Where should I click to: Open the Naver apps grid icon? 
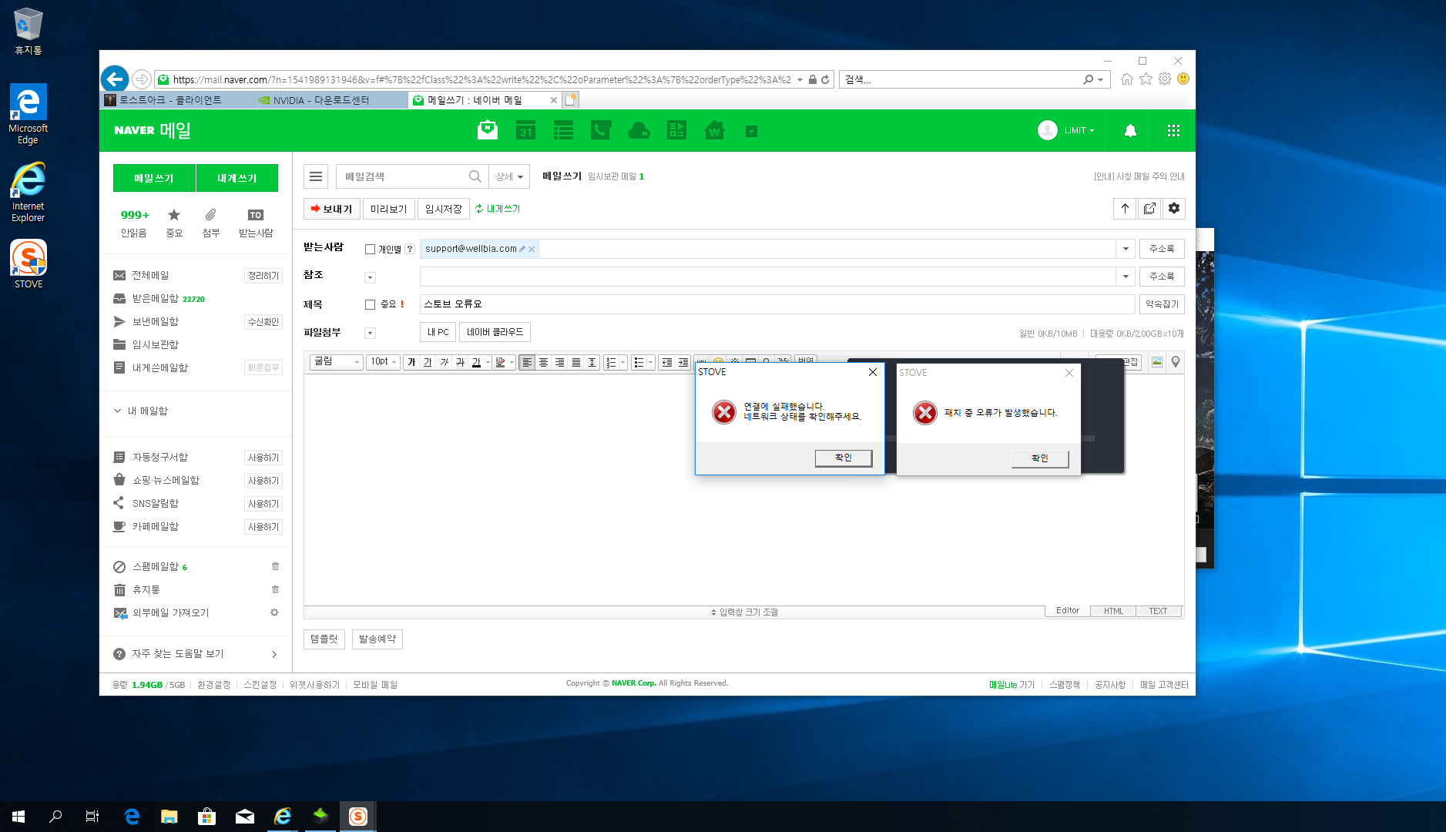(x=1173, y=131)
